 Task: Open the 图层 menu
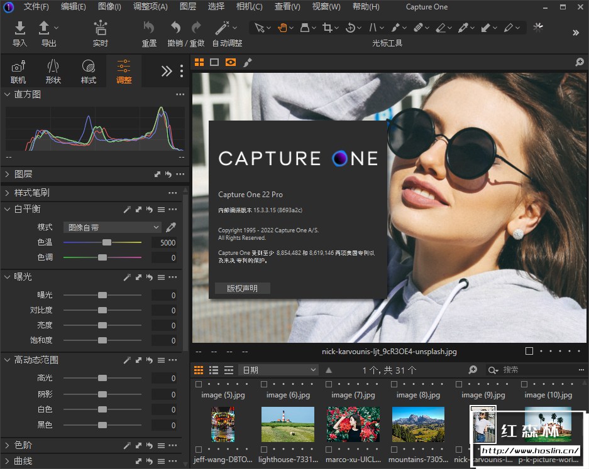[187, 7]
